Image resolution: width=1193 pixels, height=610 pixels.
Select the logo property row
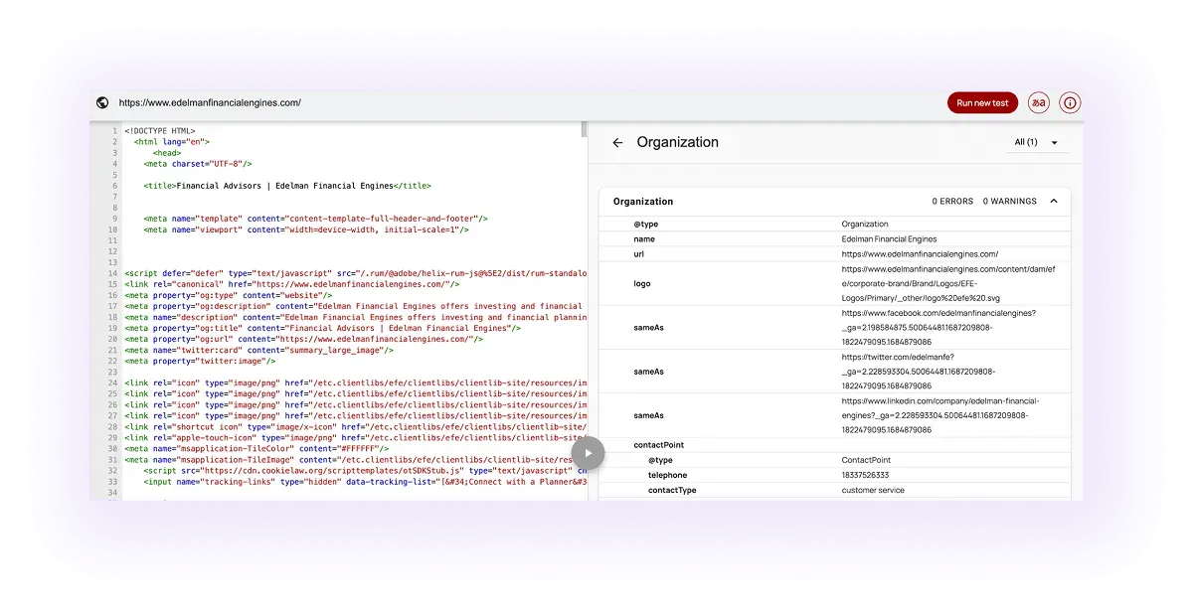(x=835, y=283)
